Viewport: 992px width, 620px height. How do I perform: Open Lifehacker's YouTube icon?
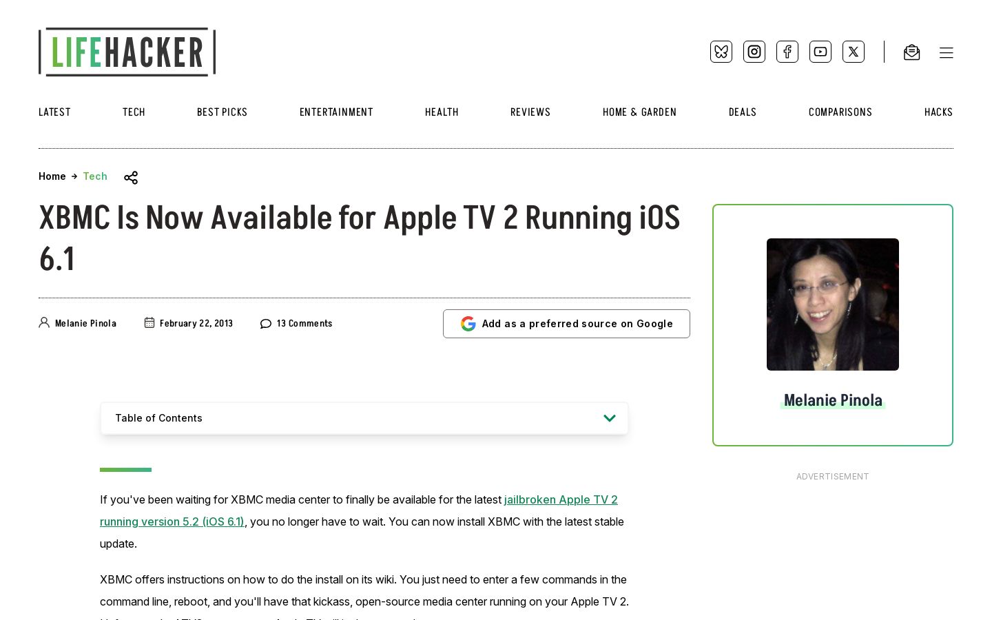point(820,52)
